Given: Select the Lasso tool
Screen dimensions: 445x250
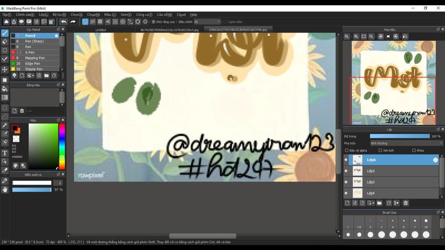Looking at the screenshot, I should (5, 117).
